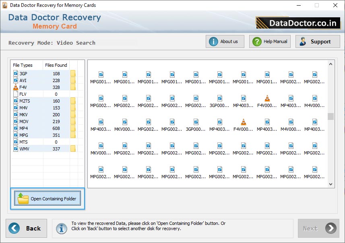Image resolution: width=345 pixels, height=243 pixels.
Task: Click the Open Containing Folder button
Action: pyautogui.click(x=47, y=198)
